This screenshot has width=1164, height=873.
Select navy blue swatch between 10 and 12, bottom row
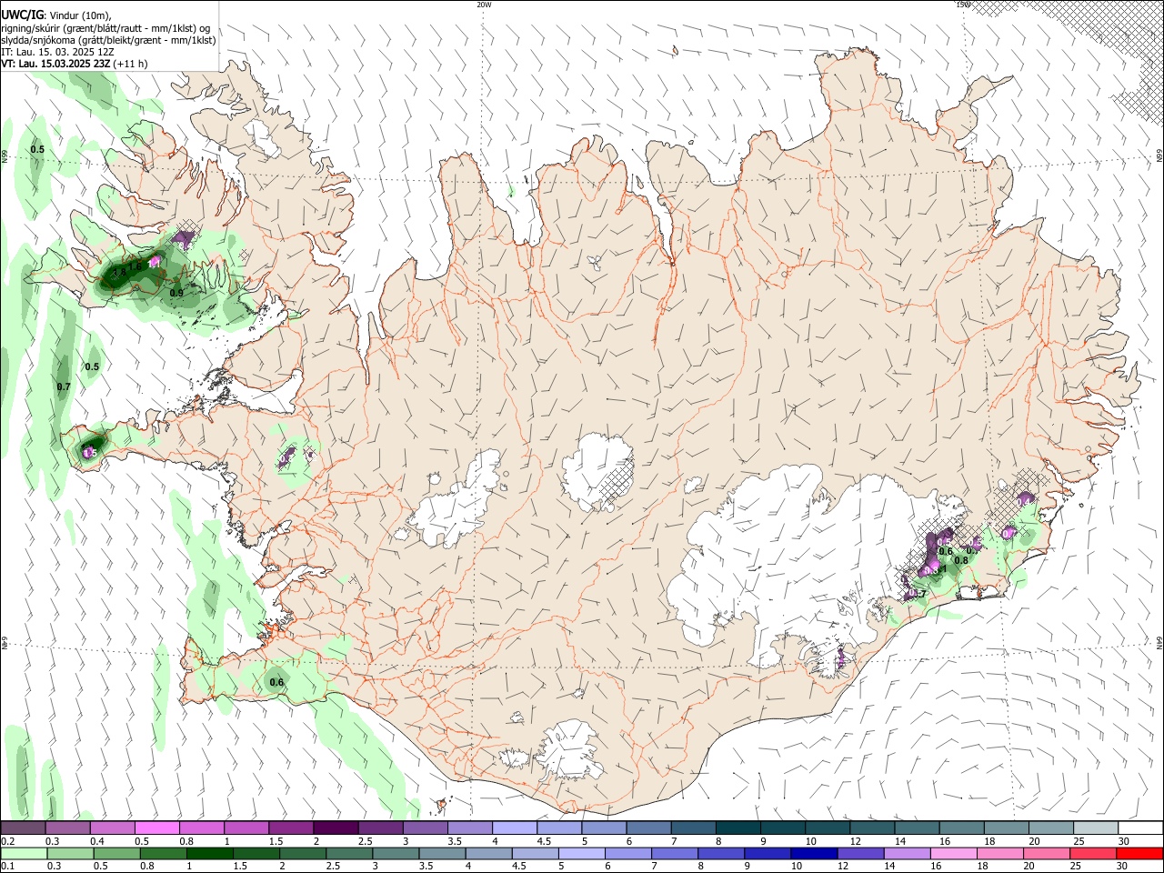817,853
